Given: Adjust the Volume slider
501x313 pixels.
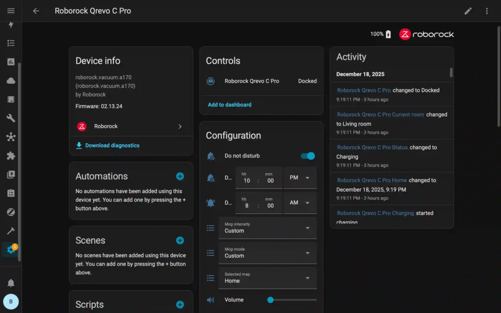Looking at the screenshot, I should [270, 299].
